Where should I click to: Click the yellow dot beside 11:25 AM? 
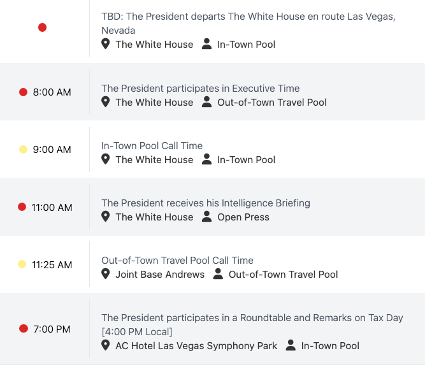(x=22, y=264)
